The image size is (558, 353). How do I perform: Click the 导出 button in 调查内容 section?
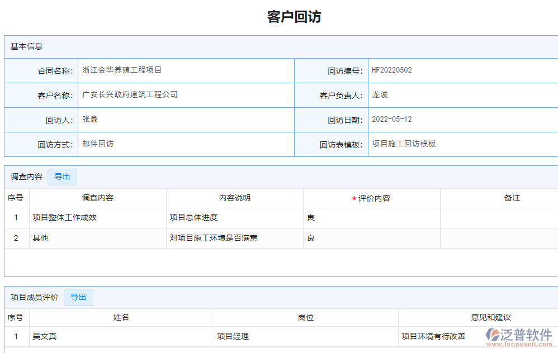click(x=62, y=176)
